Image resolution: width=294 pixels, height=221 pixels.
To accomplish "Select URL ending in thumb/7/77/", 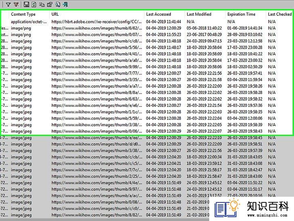I will click(97, 73).
